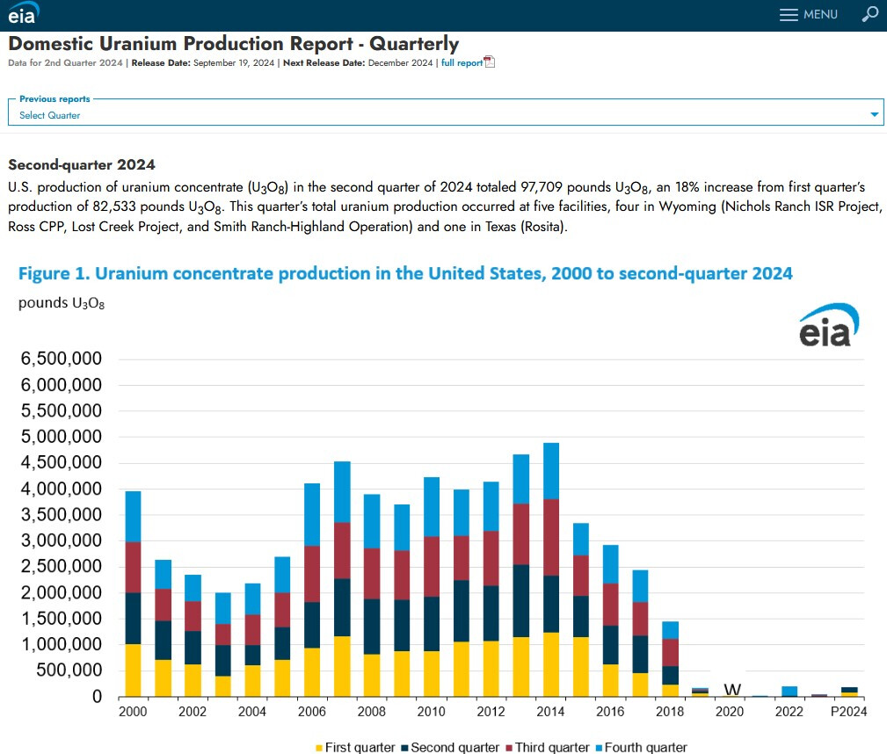Click the Fourth quarter legend swatch

(x=599, y=748)
